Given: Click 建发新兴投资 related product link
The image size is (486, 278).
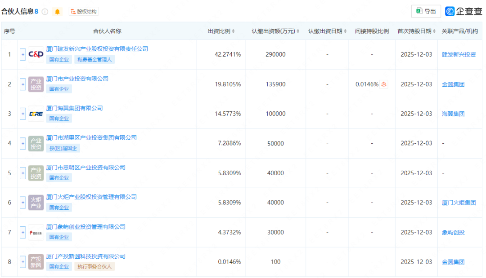Looking at the screenshot, I should click(459, 54).
